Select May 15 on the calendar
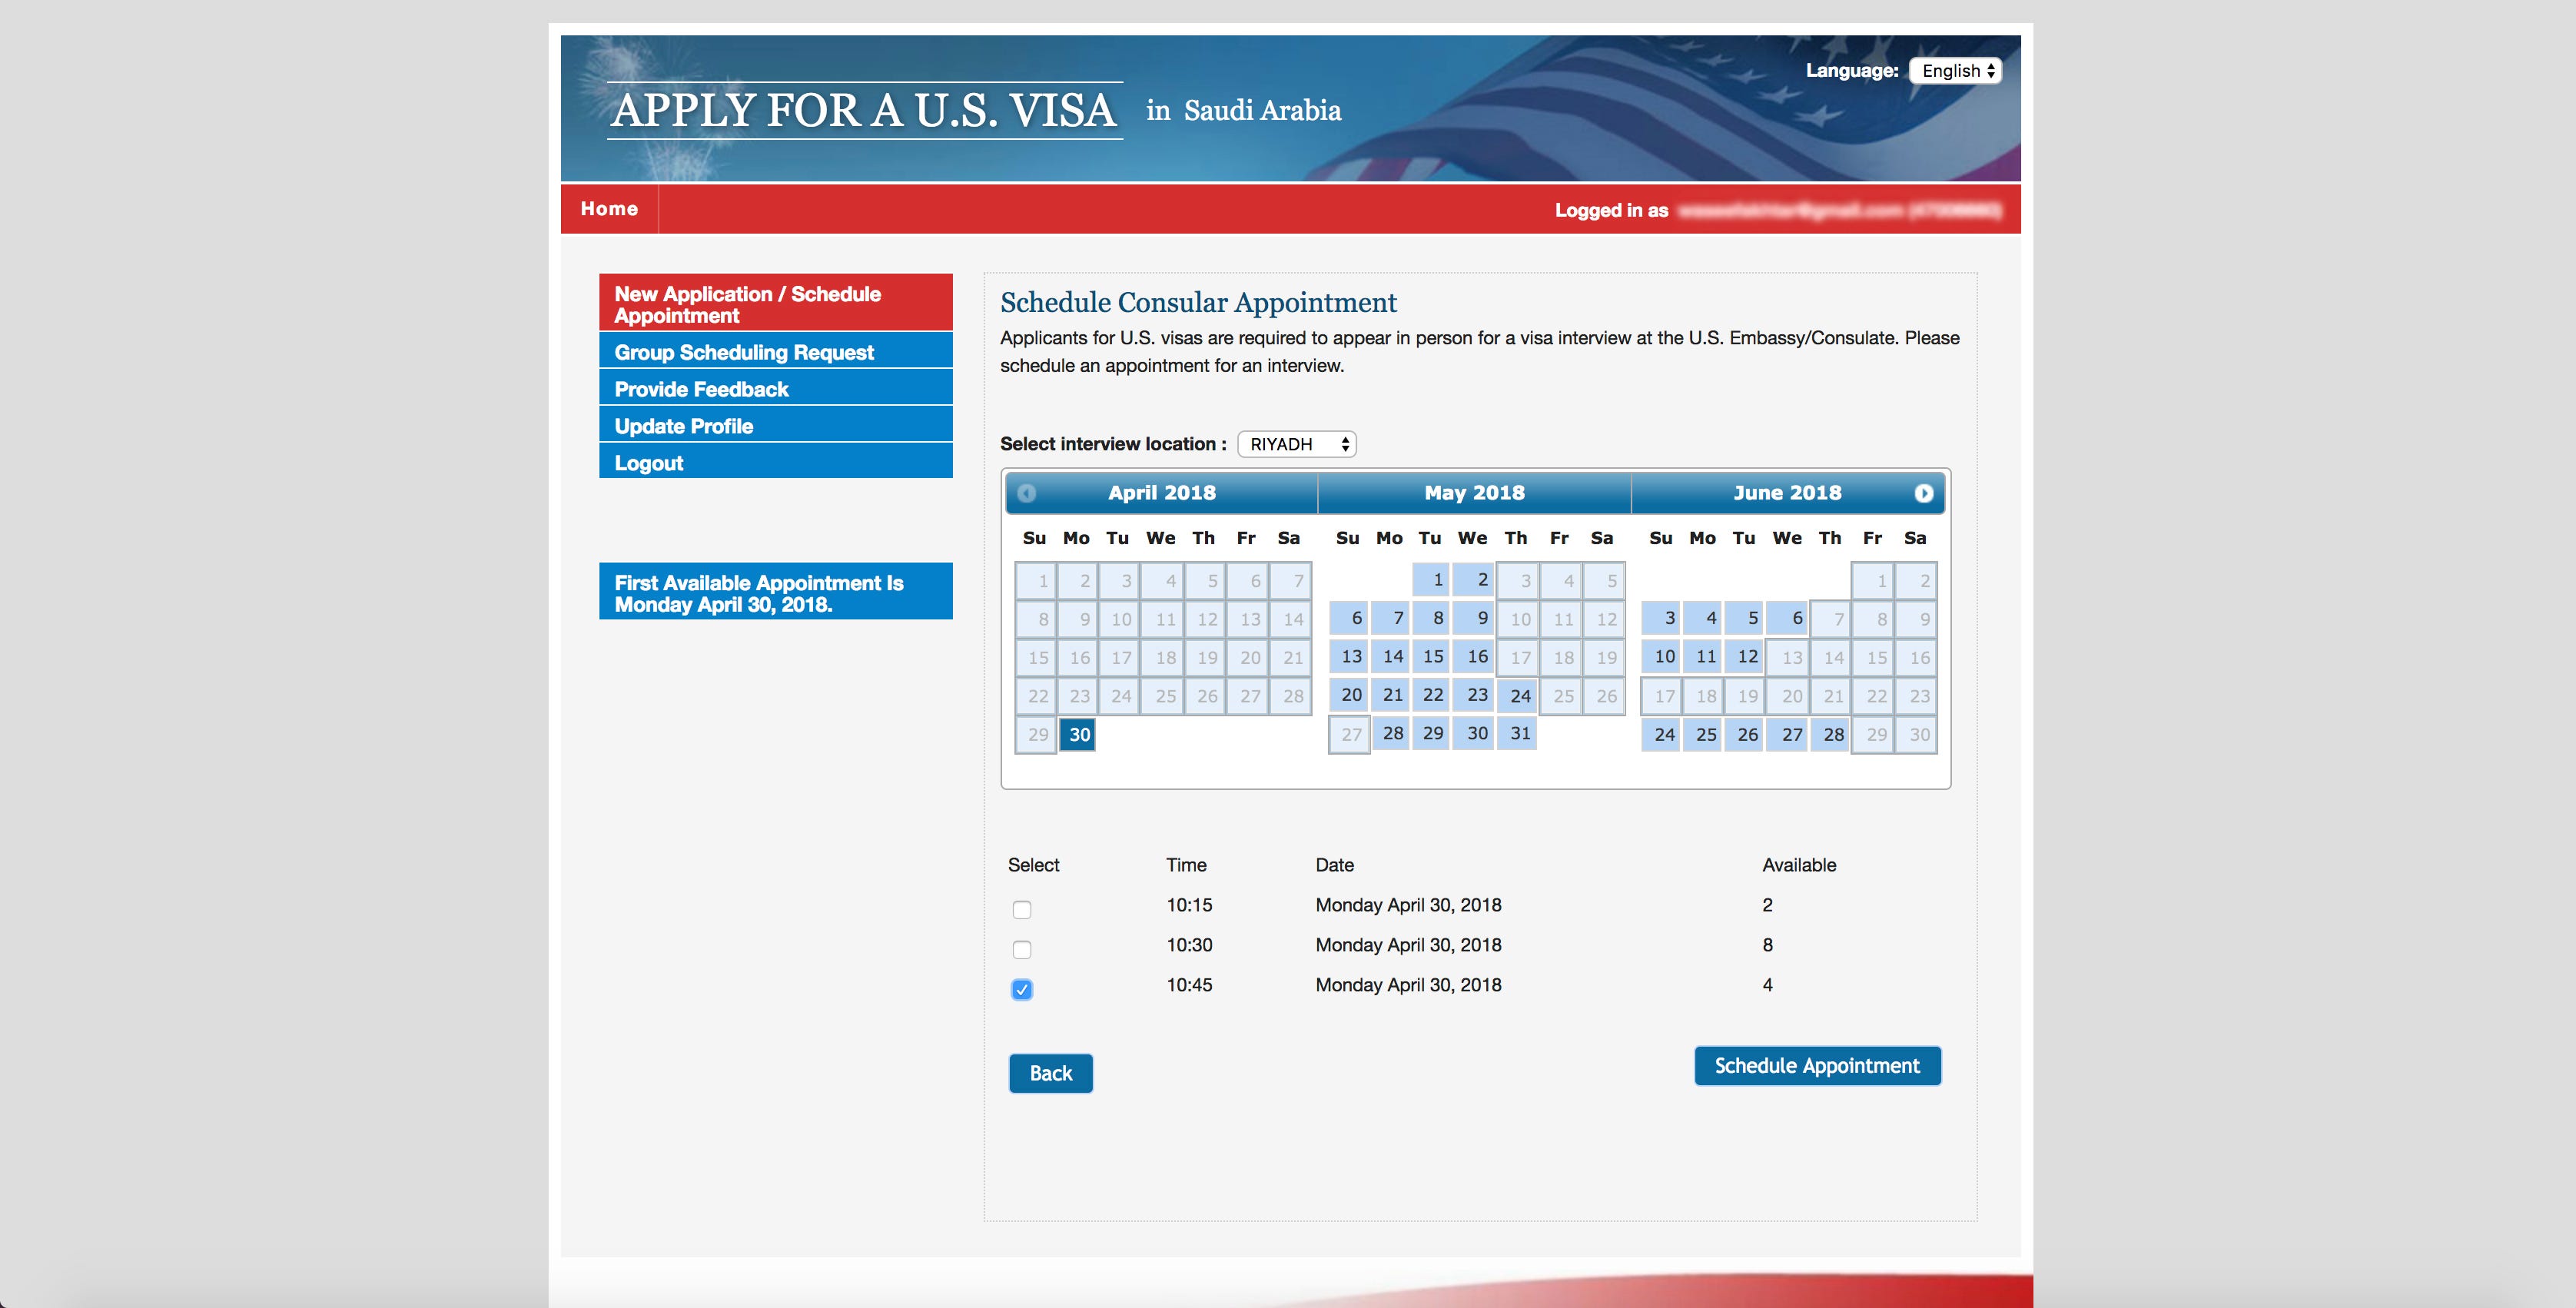The width and height of the screenshot is (2576, 1308). (x=1433, y=657)
